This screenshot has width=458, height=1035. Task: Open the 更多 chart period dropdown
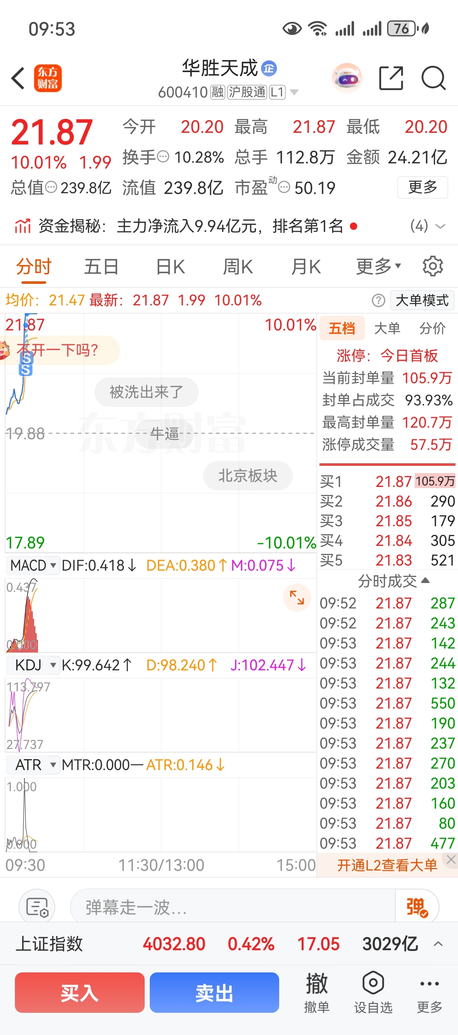click(x=378, y=266)
